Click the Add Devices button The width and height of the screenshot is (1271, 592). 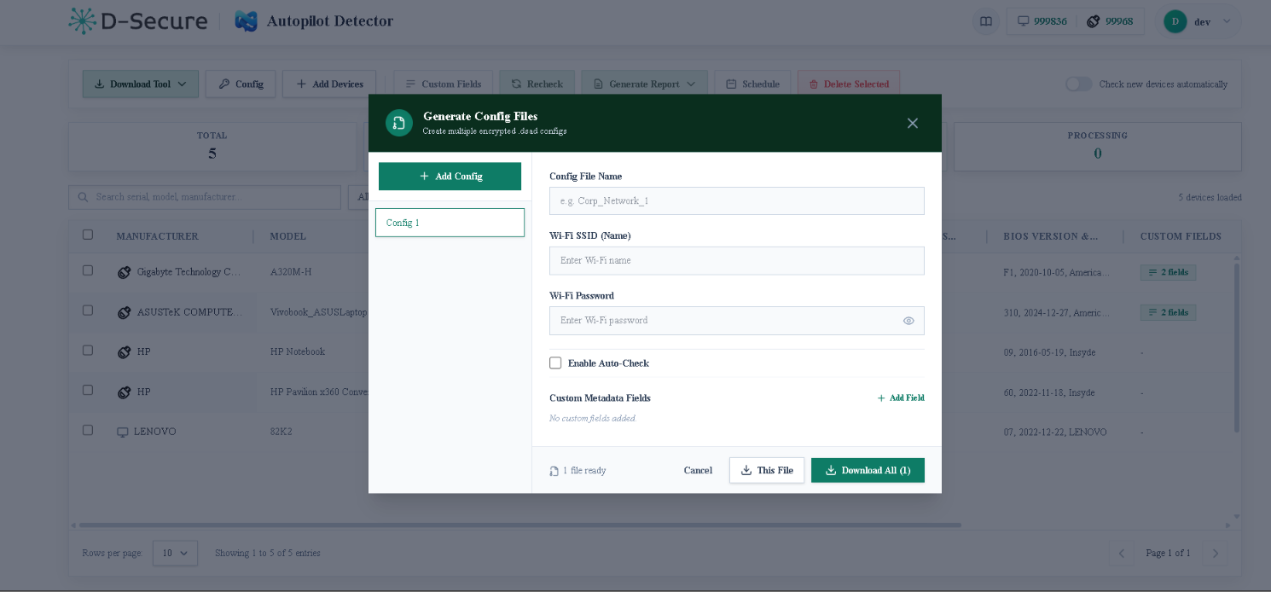(329, 84)
